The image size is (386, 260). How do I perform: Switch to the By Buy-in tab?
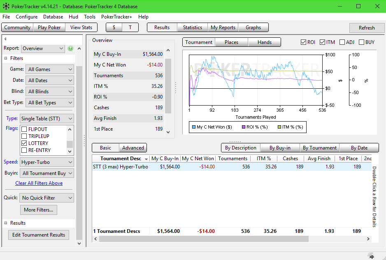[280, 148]
